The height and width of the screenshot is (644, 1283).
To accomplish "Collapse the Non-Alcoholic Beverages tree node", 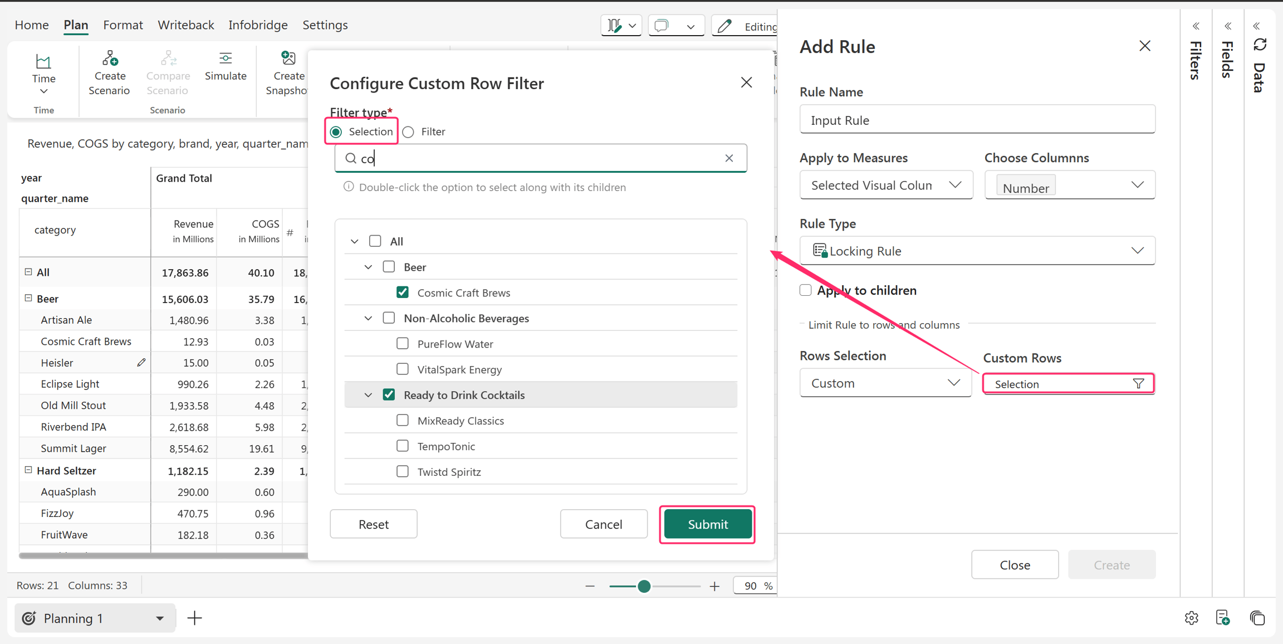I will [368, 318].
